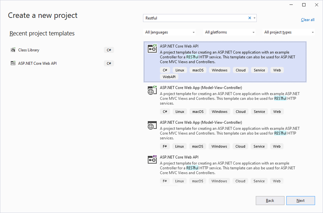The height and width of the screenshot is (213, 323).
Task: Click the F# ASP.NET Core Web API icon
Action: coord(152,160)
